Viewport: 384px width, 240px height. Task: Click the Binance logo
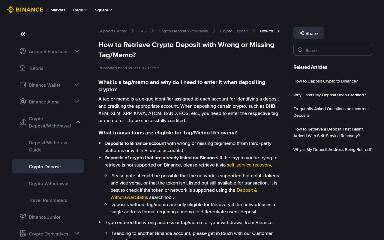click(25, 10)
